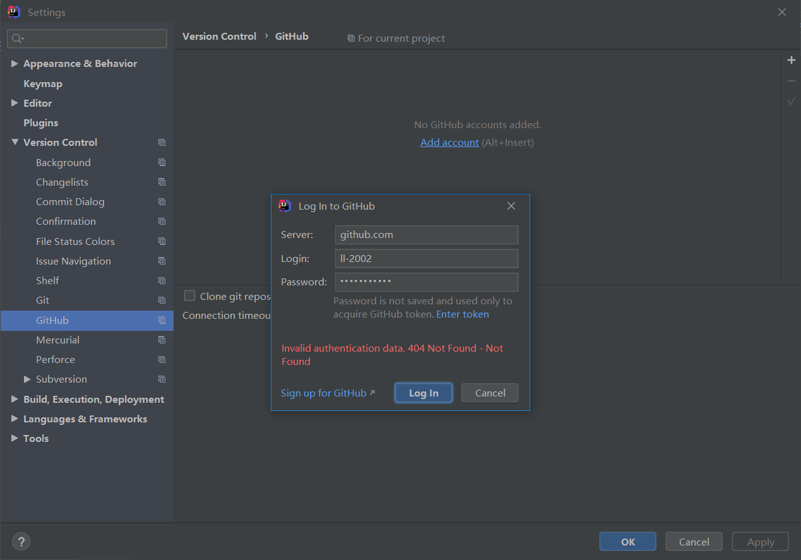Collapse the Version Control tree node
801x560 pixels.
pos(15,143)
